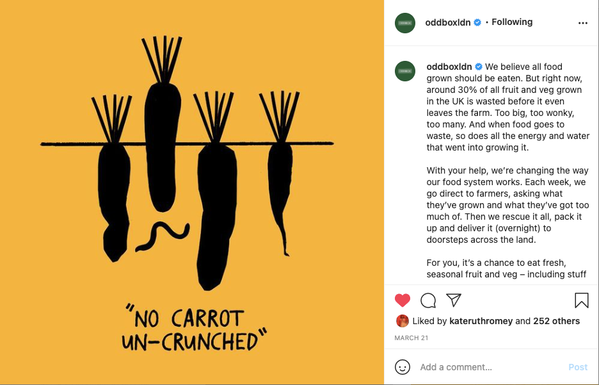The height and width of the screenshot is (385, 599).
Task: View kateruthromey's profile from likes
Action: tap(481, 321)
